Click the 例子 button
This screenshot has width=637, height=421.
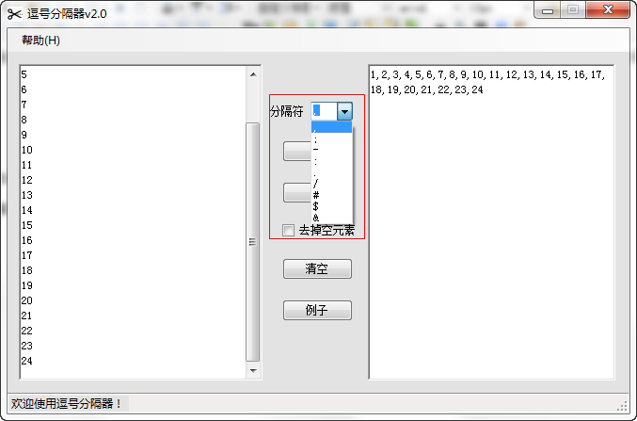click(317, 311)
